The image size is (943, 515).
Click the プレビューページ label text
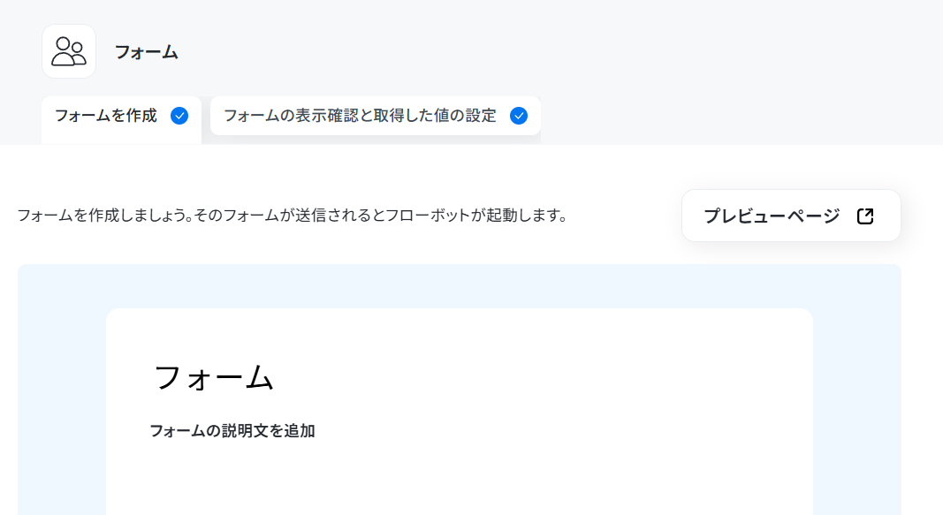pos(772,216)
